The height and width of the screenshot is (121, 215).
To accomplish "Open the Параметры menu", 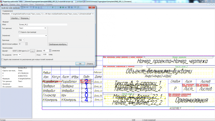I will point(40,4).
